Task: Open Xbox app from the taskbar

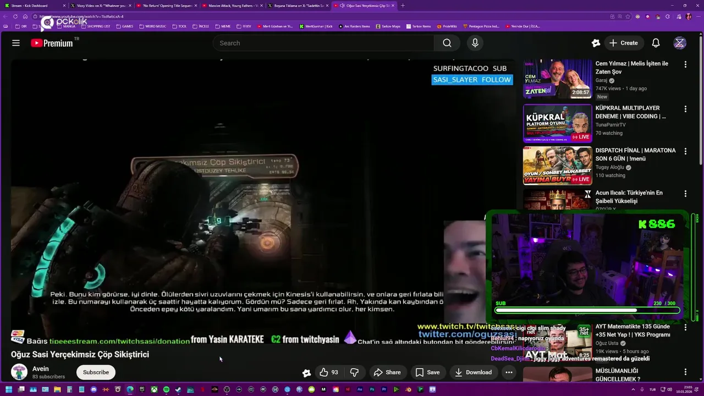Action: [154, 389]
